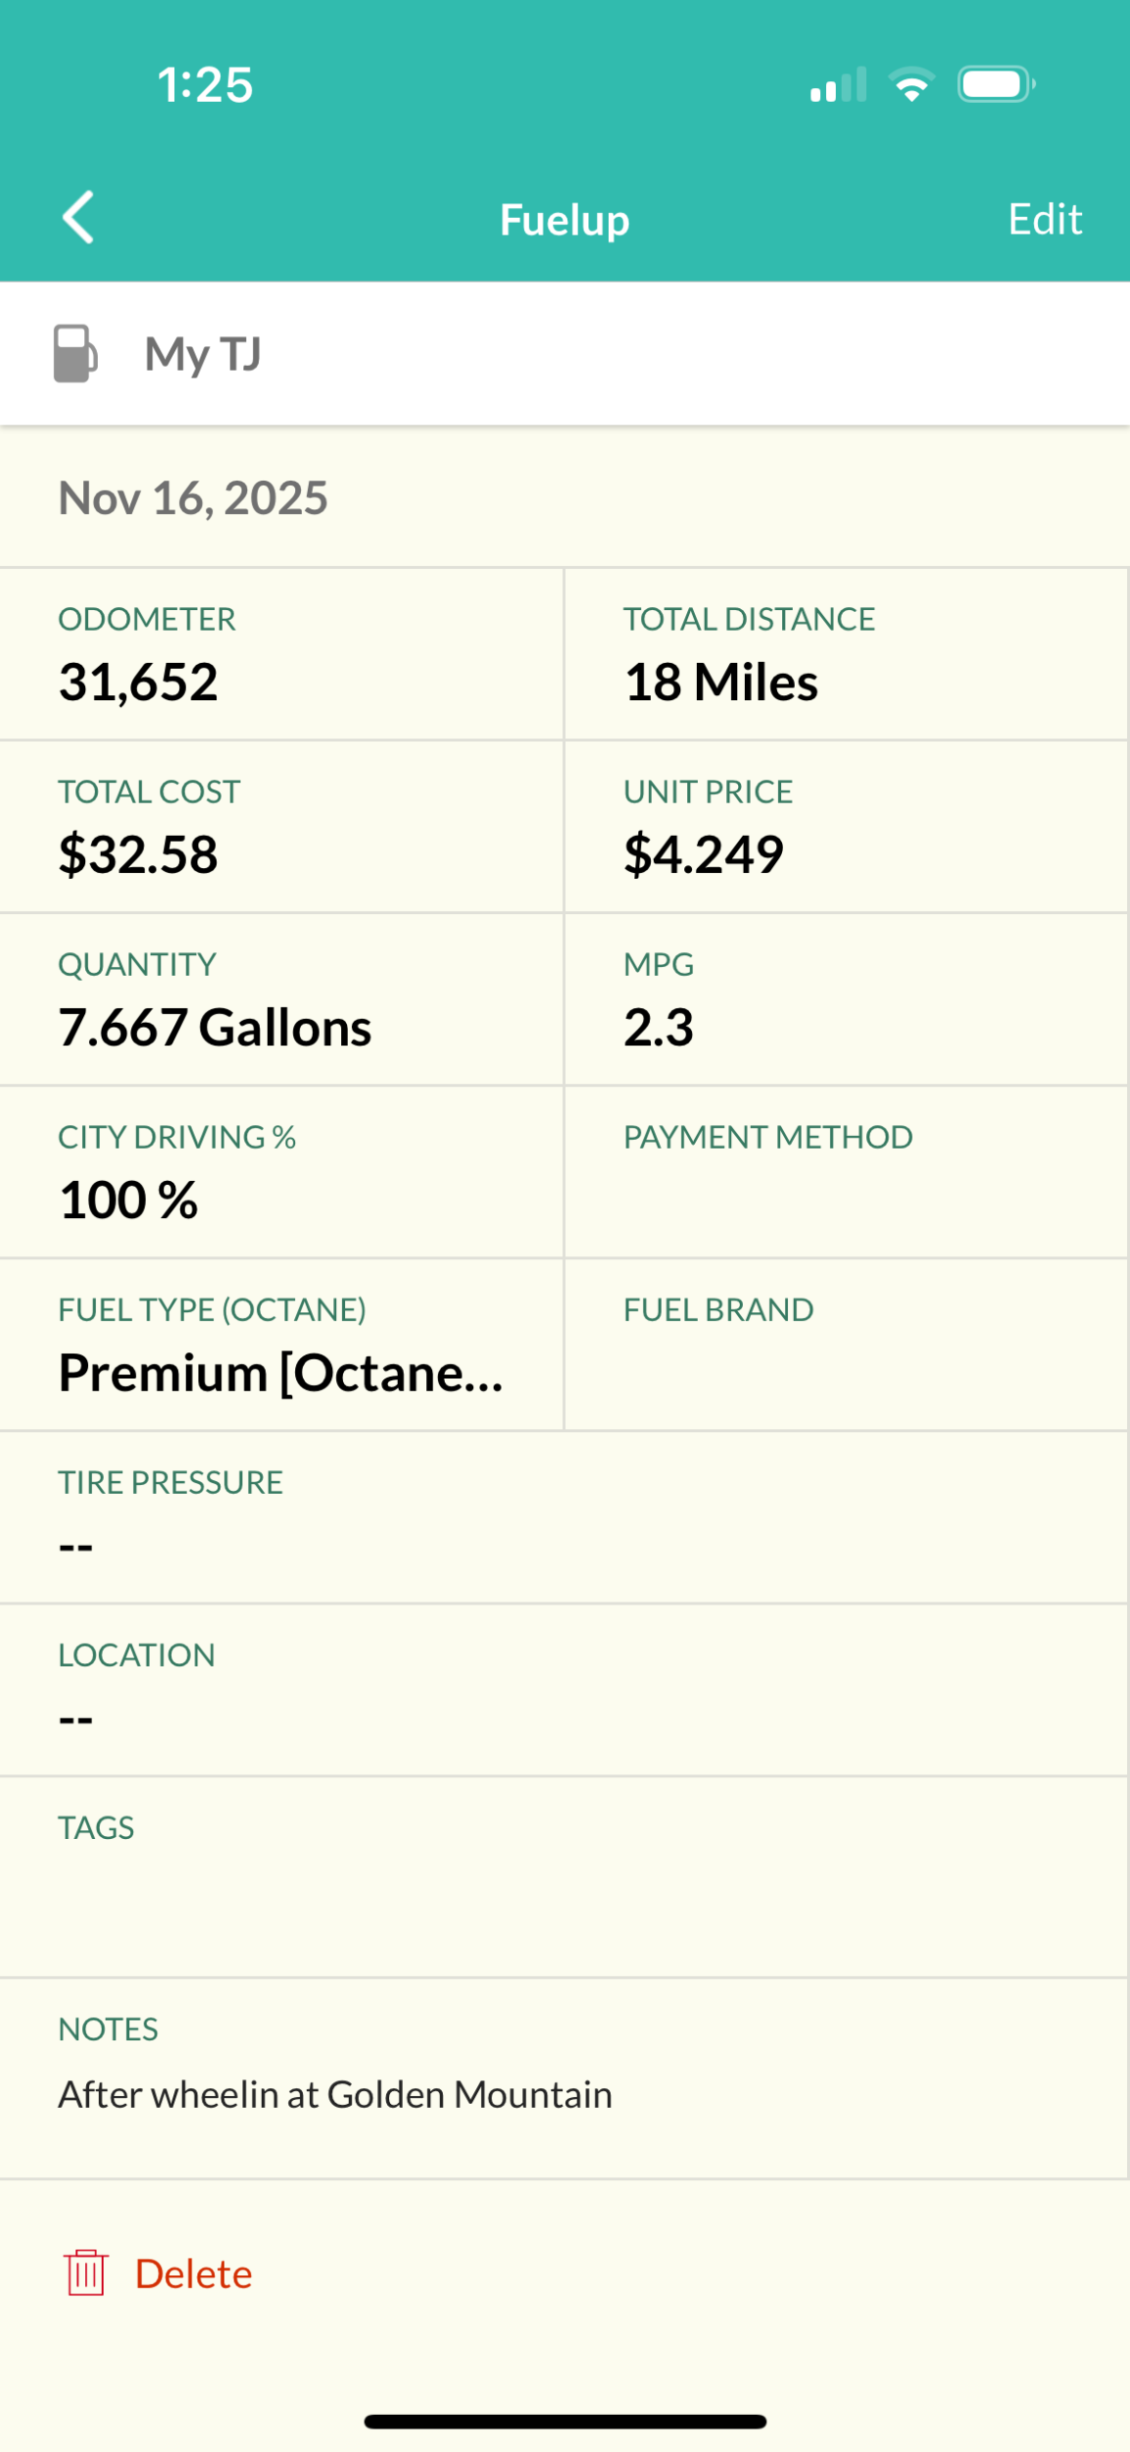Viewport: 1130px width, 2452px height.
Task: Select the unit price $4.249
Action: pos(704,854)
